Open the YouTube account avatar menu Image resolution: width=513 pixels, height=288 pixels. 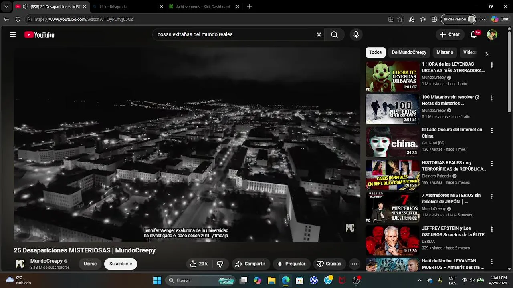[492, 34]
